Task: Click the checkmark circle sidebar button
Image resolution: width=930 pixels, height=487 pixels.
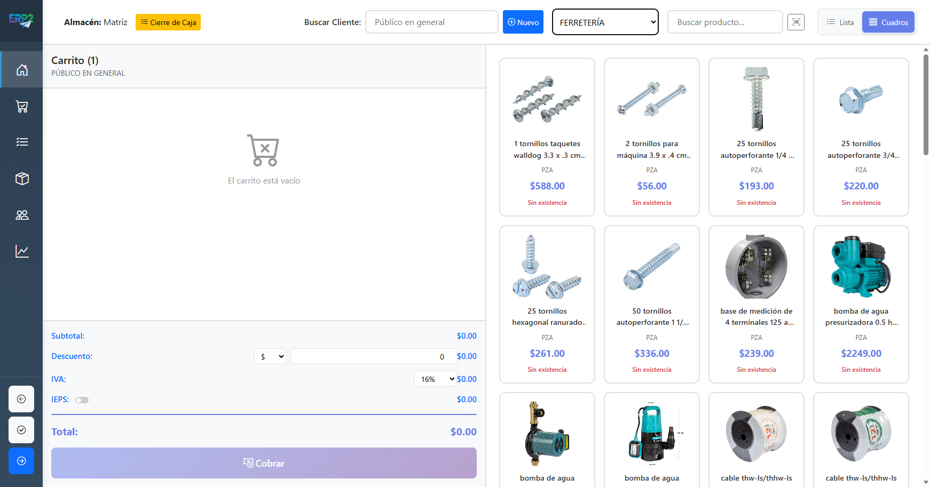Action: pyautogui.click(x=21, y=430)
